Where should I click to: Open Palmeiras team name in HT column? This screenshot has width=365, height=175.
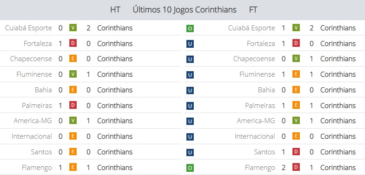[x=37, y=105]
